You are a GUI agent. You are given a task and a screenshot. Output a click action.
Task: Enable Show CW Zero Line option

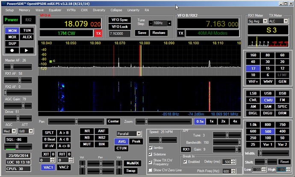[x=150, y=170]
